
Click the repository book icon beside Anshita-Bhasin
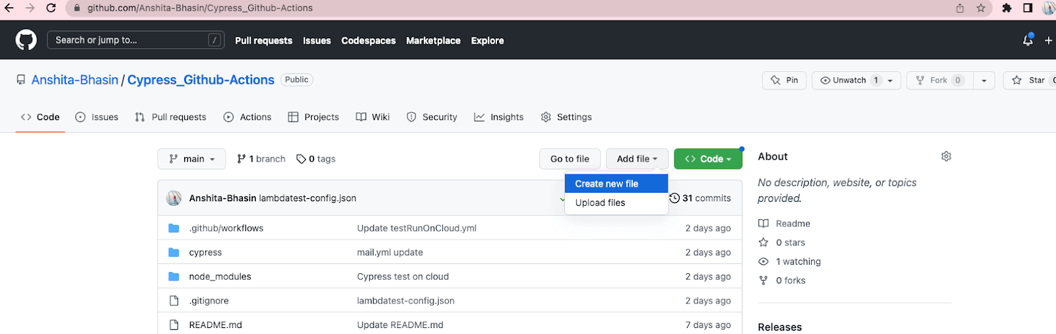point(21,80)
